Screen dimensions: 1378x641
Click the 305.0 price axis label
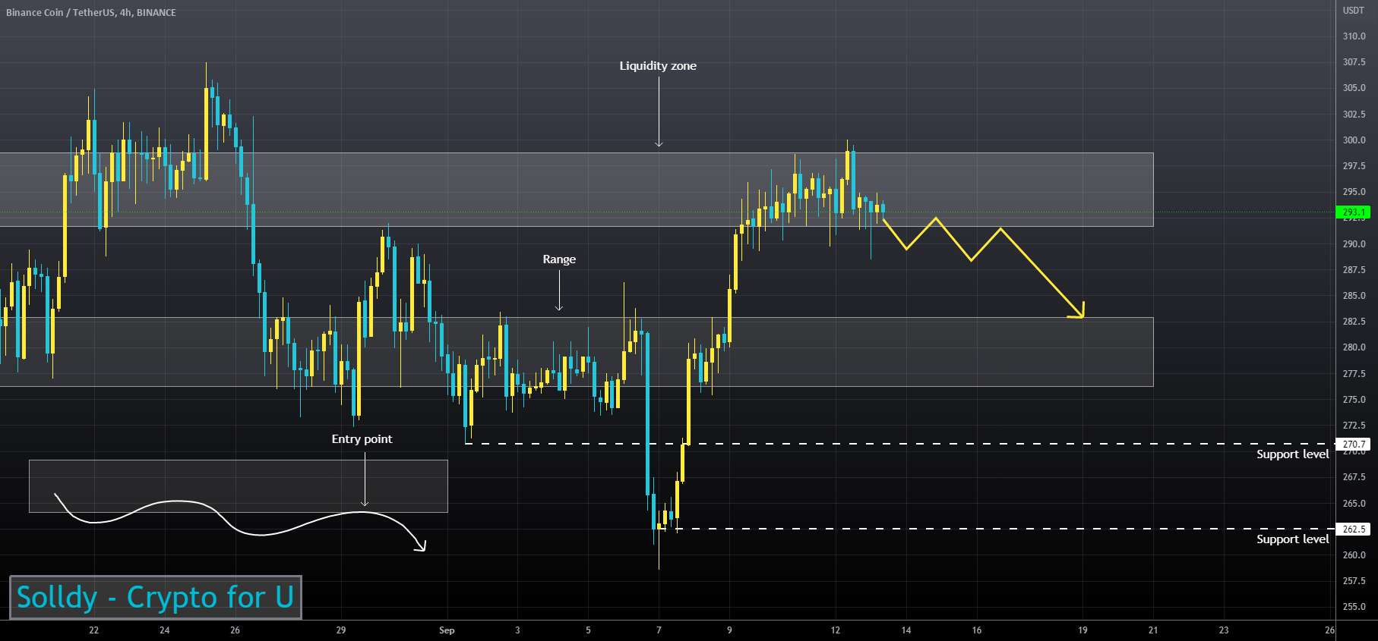(1354, 88)
